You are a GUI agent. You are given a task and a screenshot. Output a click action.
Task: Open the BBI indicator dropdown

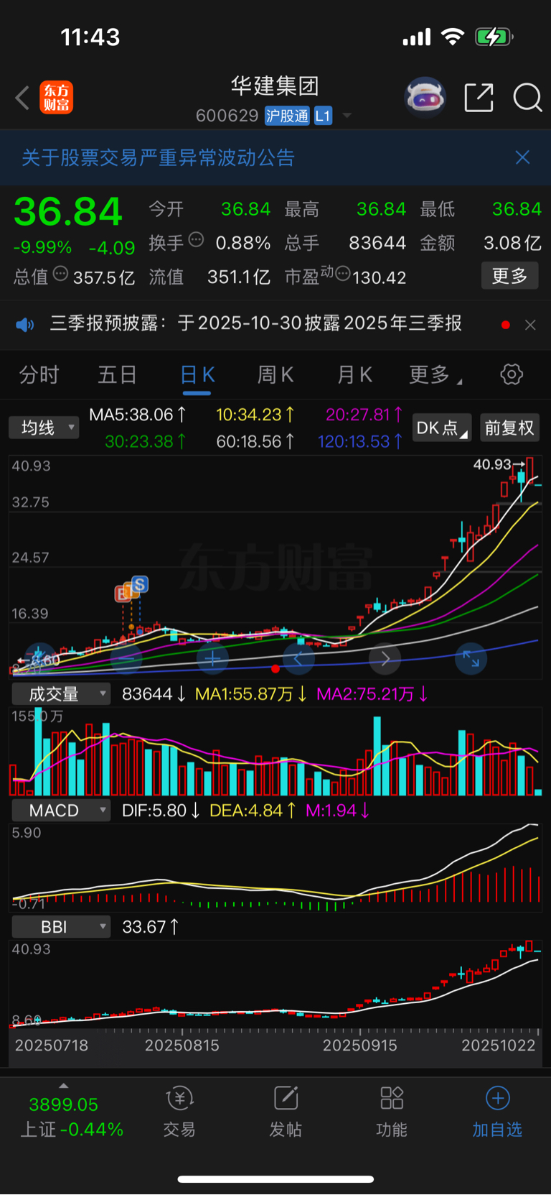[x=61, y=927]
